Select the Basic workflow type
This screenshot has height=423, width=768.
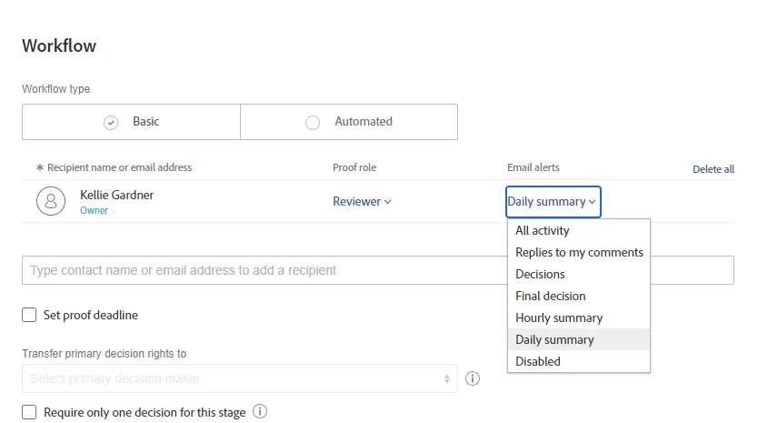[131, 122]
